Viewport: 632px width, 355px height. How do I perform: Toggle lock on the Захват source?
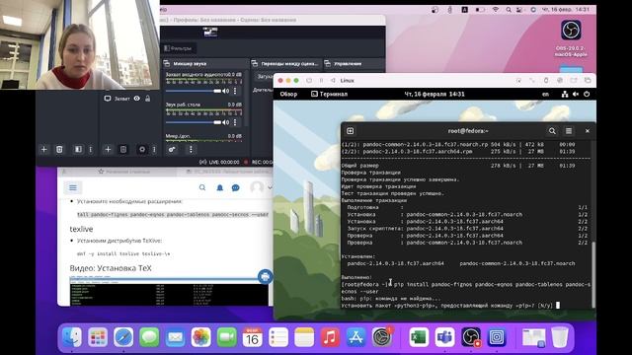[148, 99]
